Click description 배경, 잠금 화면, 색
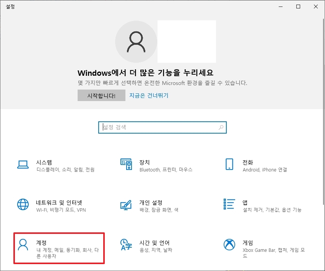The height and width of the screenshot is (271, 325). pyautogui.click(x=159, y=210)
